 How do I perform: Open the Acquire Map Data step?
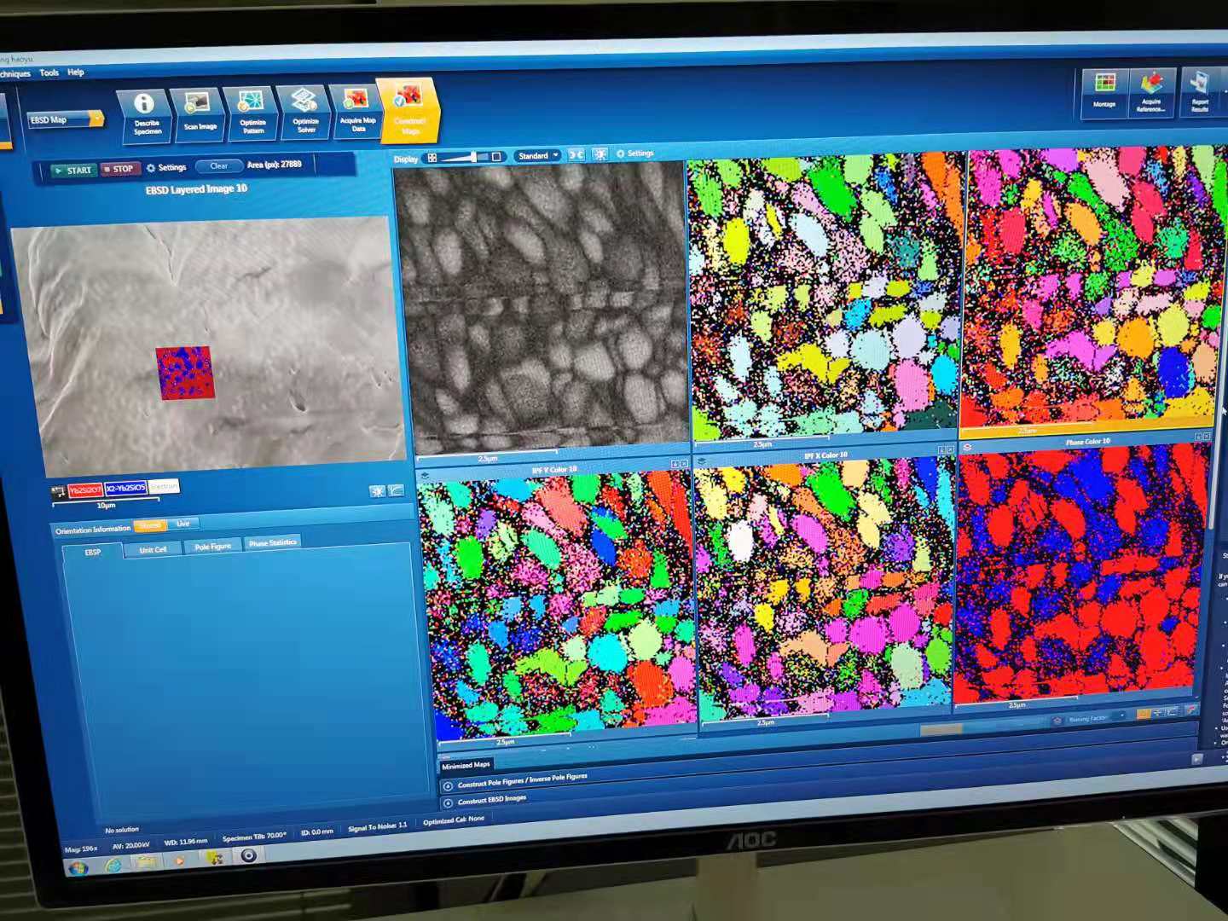tap(357, 111)
